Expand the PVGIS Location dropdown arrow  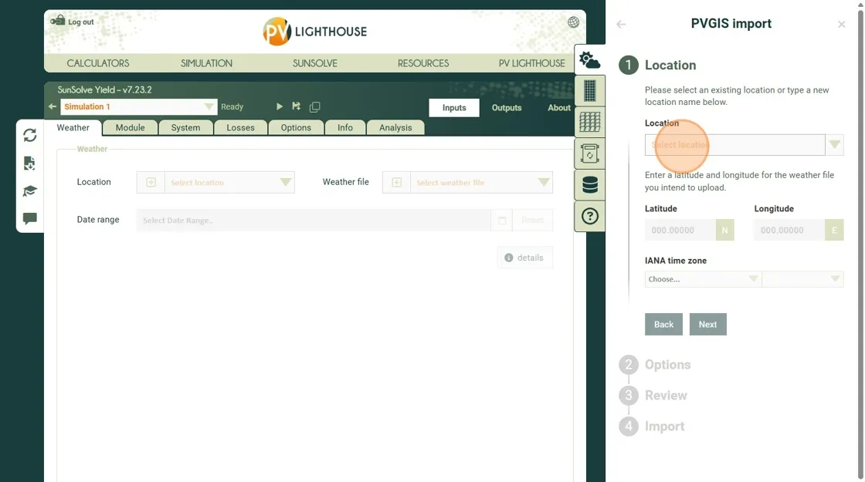[834, 145]
